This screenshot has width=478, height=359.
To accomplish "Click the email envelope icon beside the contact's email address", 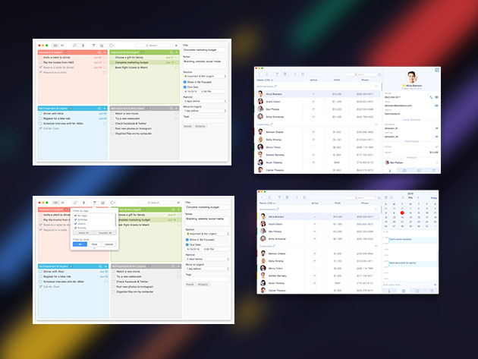I will [436, 105].
